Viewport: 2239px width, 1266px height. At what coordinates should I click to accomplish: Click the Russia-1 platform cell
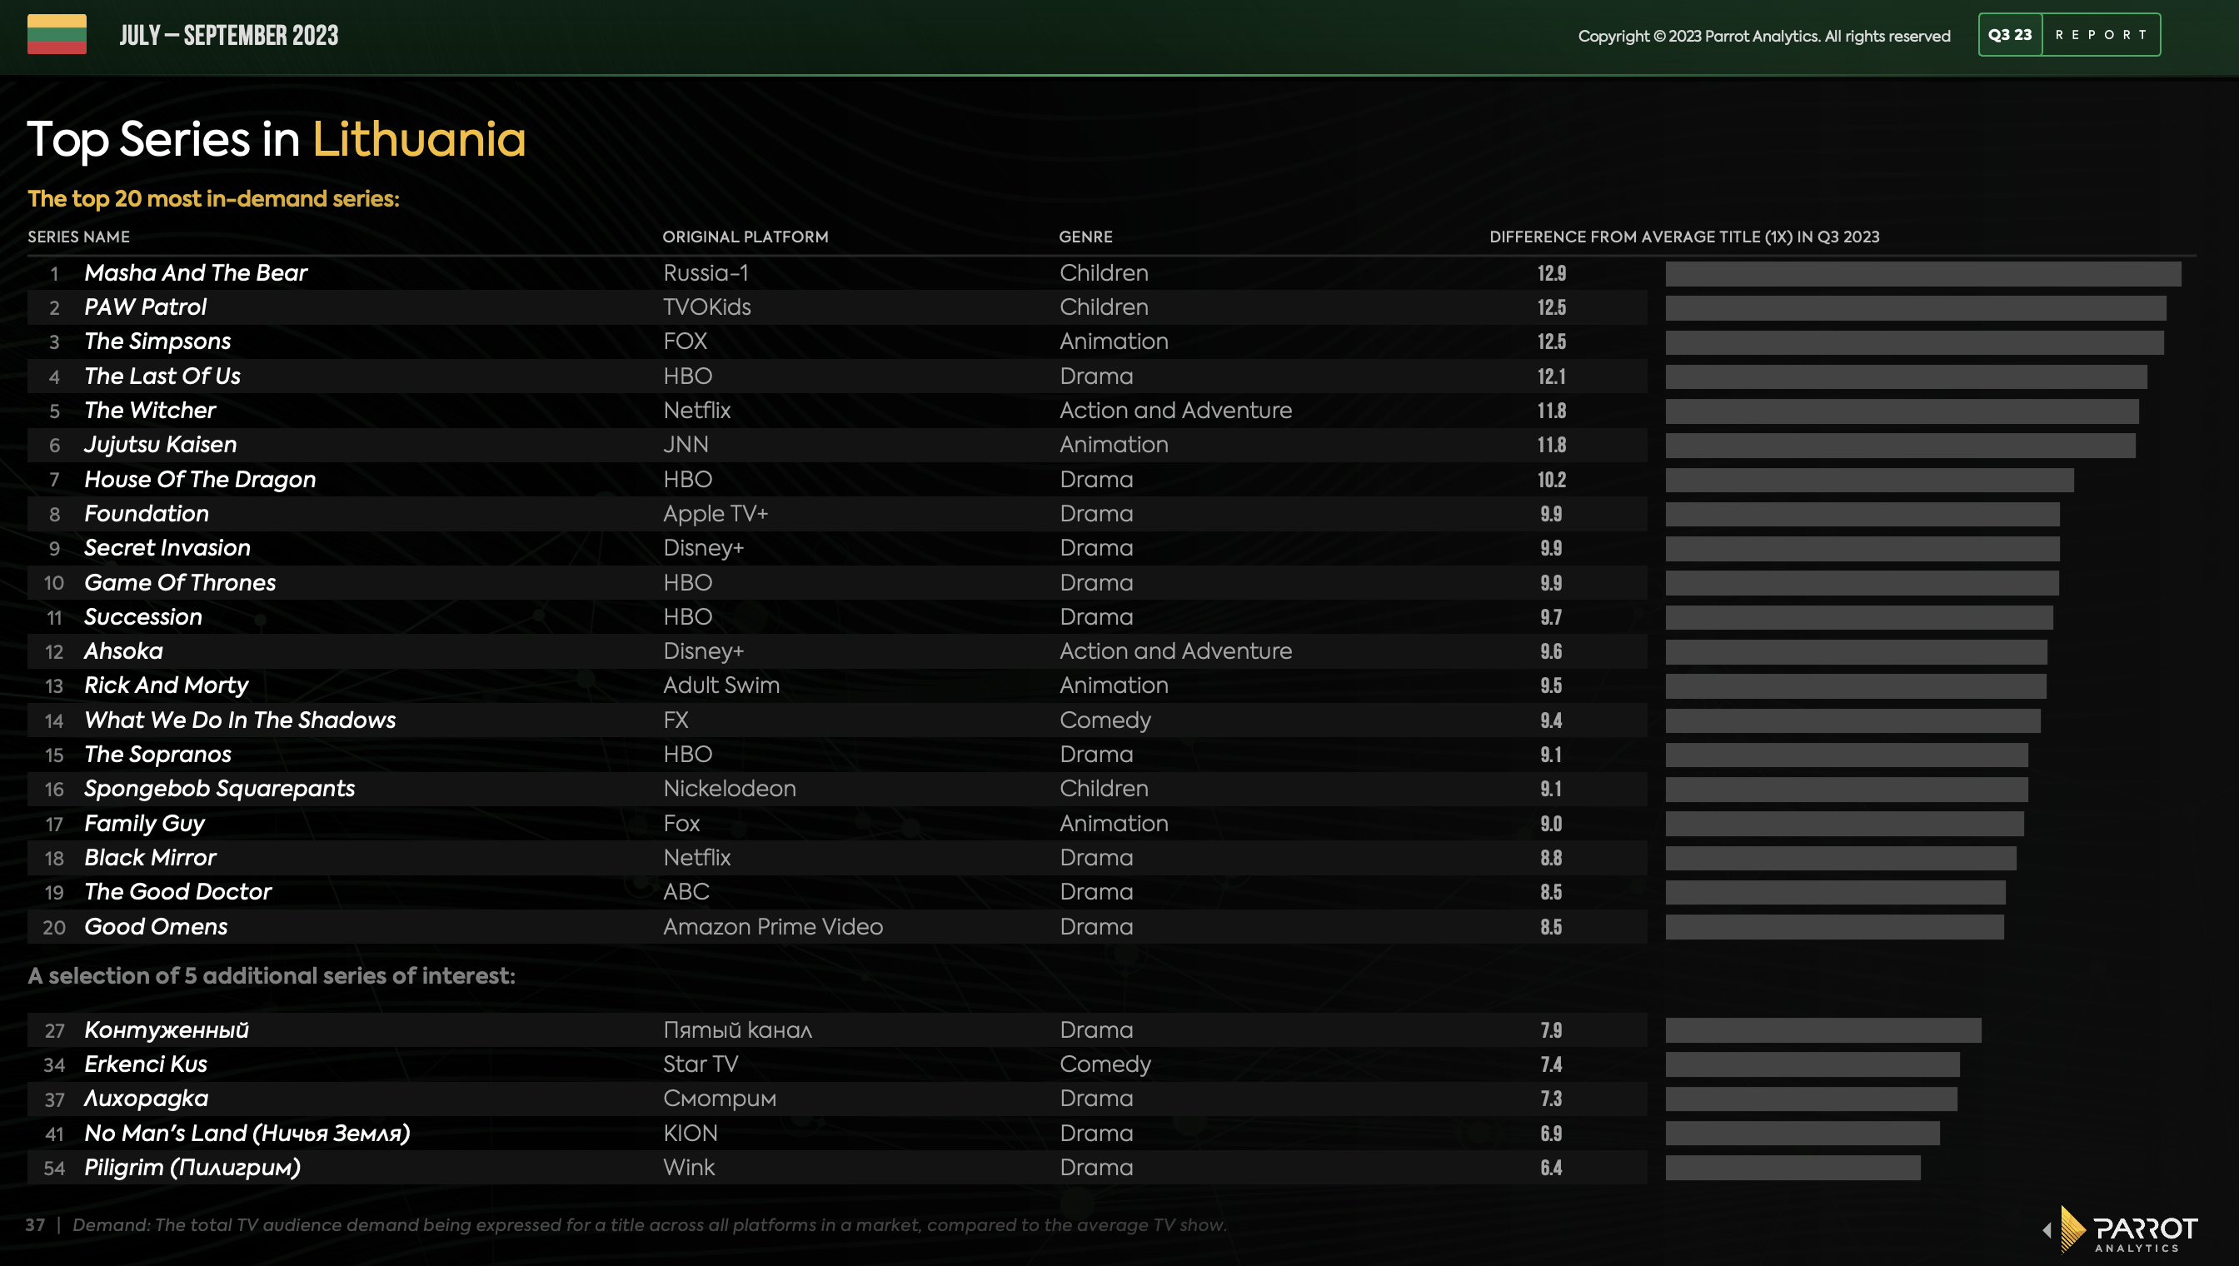[706, 273]
